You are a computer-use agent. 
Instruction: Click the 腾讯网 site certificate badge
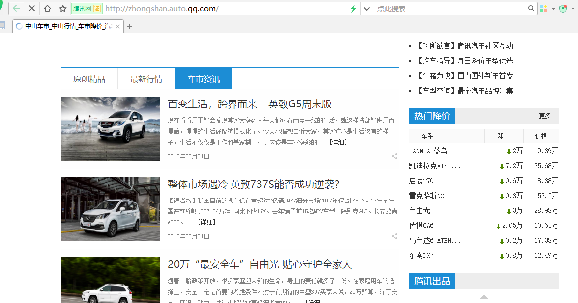[86, 9]
